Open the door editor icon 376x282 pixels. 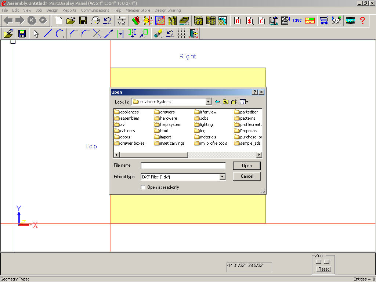(x=172, y=21)
